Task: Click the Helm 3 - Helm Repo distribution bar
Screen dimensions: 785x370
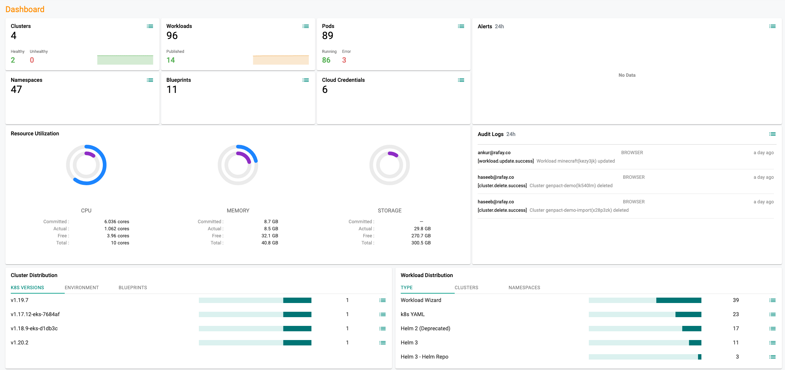Action: (x=645, y=357)
